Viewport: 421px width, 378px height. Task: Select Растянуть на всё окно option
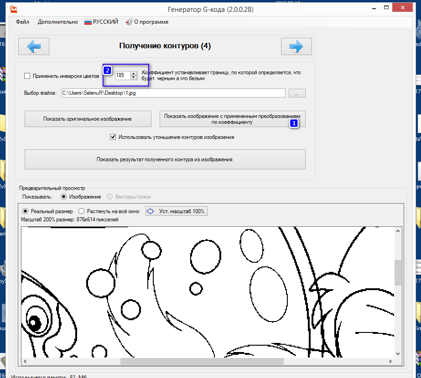tap(81, 211)
